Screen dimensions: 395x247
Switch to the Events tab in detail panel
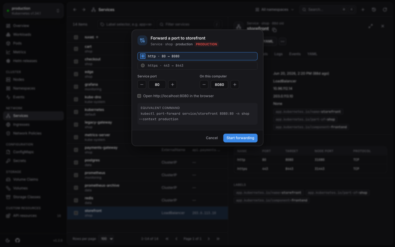(x=295, y=54)
